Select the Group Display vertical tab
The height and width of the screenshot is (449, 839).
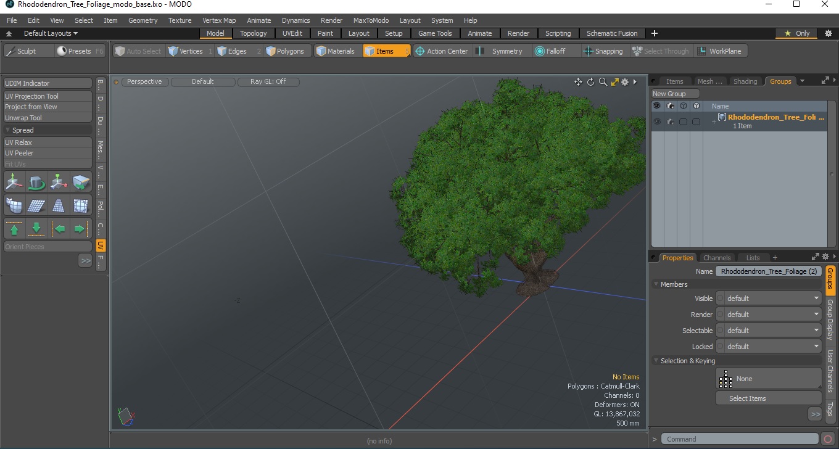pyautogui.click(x=830, y=320)
